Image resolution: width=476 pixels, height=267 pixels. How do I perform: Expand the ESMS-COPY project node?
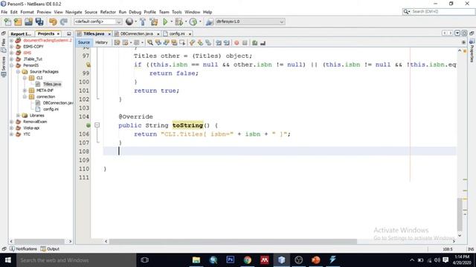(12, 46)
